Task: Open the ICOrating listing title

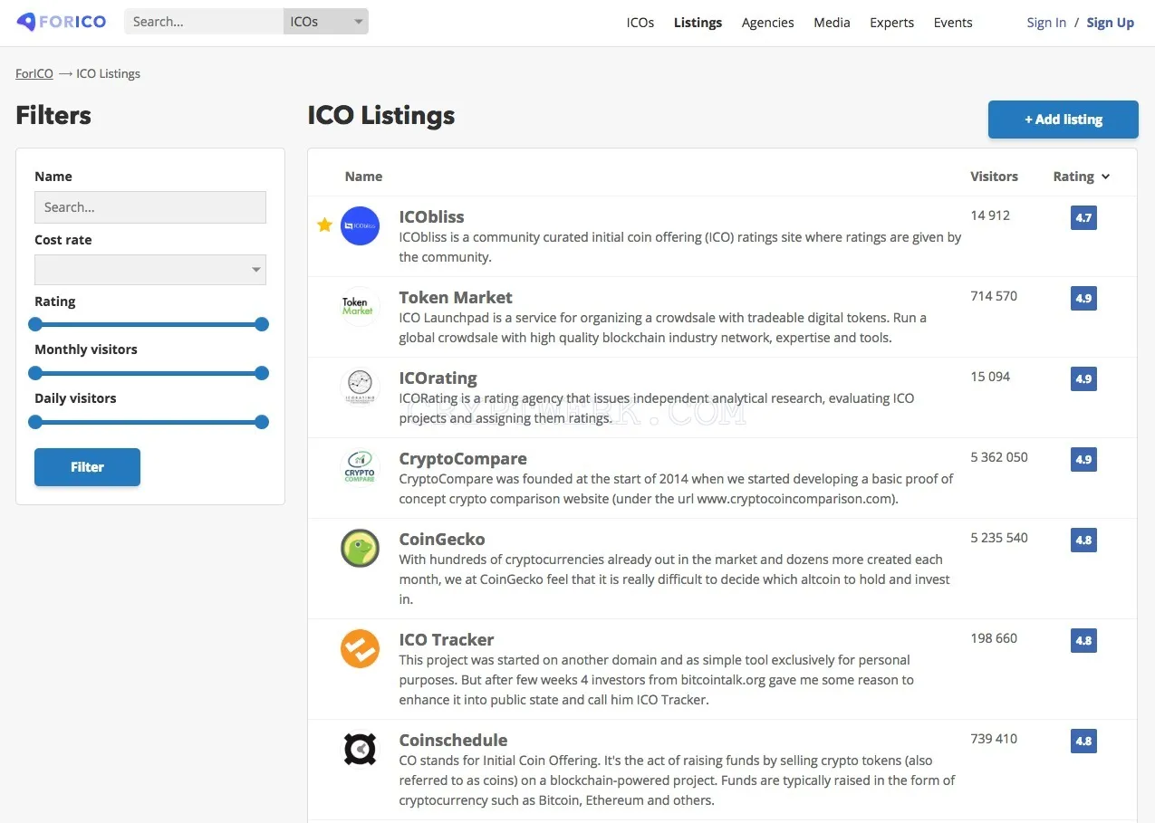Action: pos(438,378)
